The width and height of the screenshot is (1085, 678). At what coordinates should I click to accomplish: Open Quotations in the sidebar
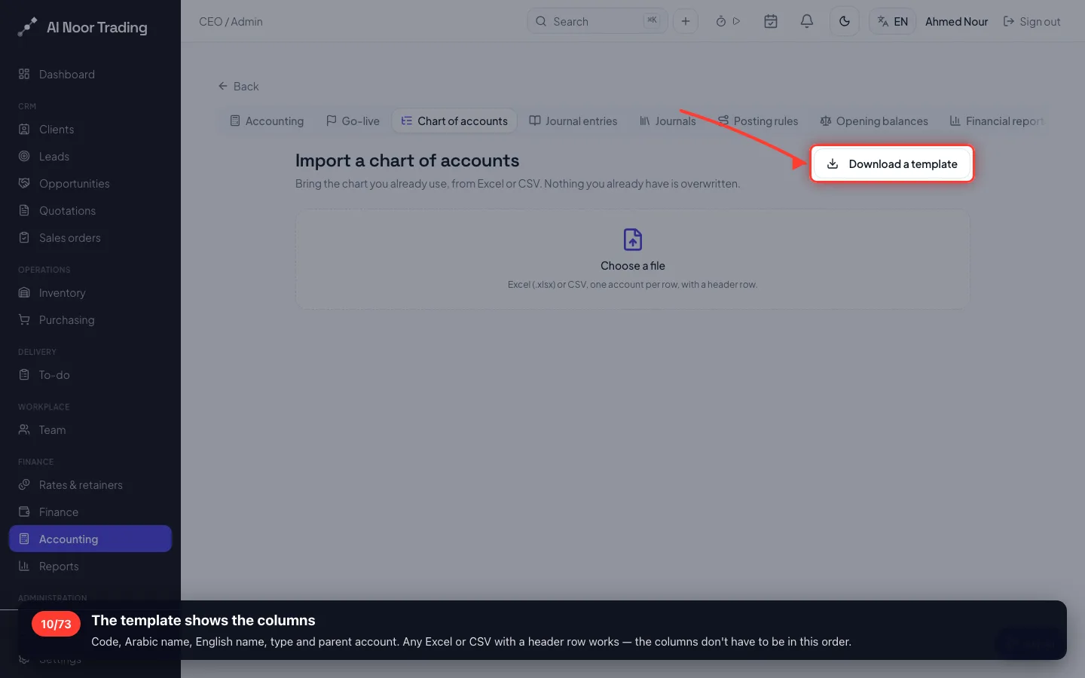pyautogui.click(x=90, y=210)
